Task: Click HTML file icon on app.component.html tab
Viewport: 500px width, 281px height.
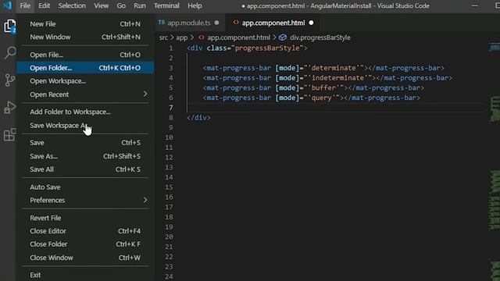Action: point(236,23)
